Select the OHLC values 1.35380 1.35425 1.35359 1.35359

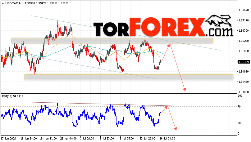click(x=47, y=3)
